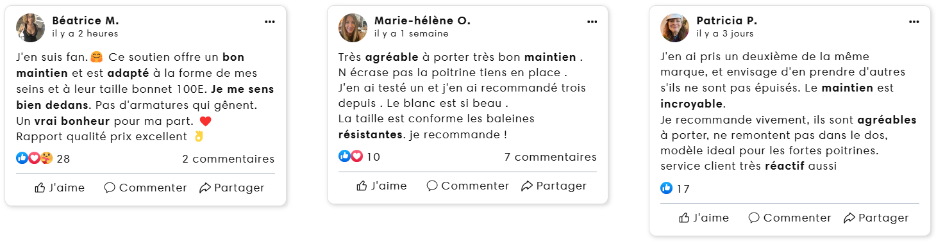
Task: Click Patricia P.'s profile avatar
Action: coord(675,28)
